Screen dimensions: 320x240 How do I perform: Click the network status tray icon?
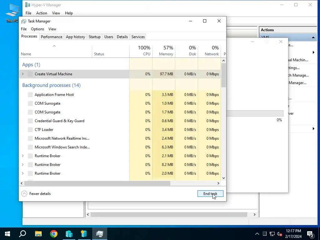click(272, 234)
